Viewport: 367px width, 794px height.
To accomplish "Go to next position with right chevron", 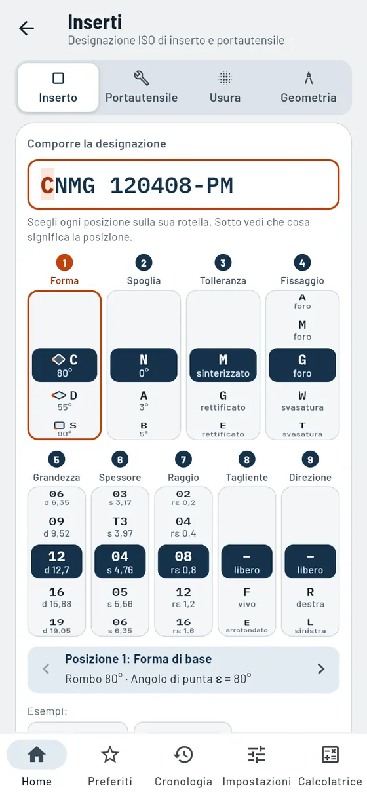I will (x=321, y=669).
